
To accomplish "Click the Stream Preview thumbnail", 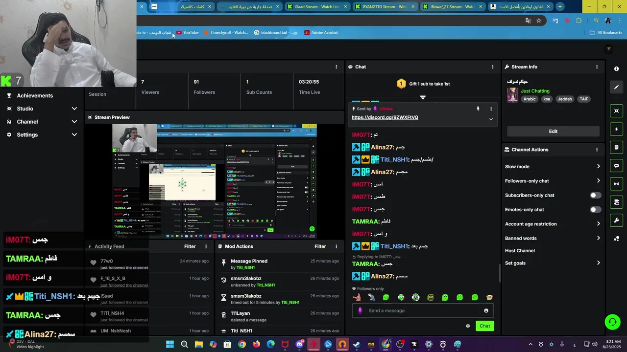I will pos(215,181).
